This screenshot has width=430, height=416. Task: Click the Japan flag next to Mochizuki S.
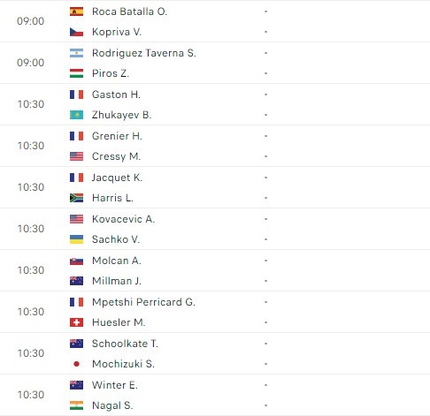pos(76,364)
